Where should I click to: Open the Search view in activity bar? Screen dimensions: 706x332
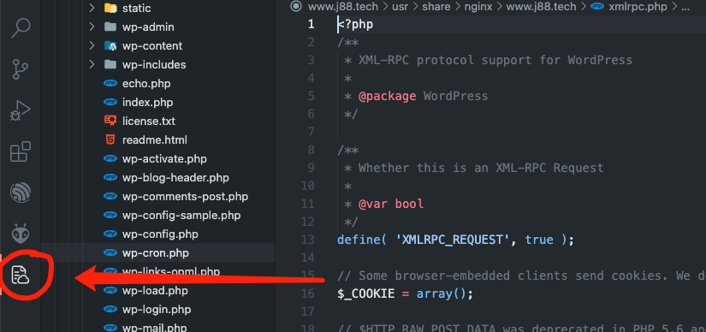click(21, 28)
